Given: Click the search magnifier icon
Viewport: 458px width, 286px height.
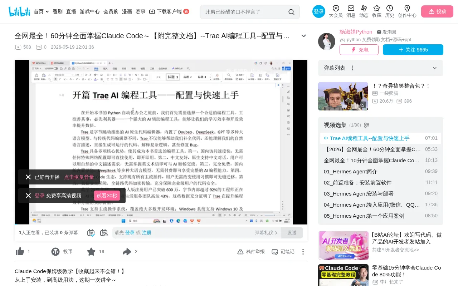Looking at the screenshot, I should coord(291,12).
